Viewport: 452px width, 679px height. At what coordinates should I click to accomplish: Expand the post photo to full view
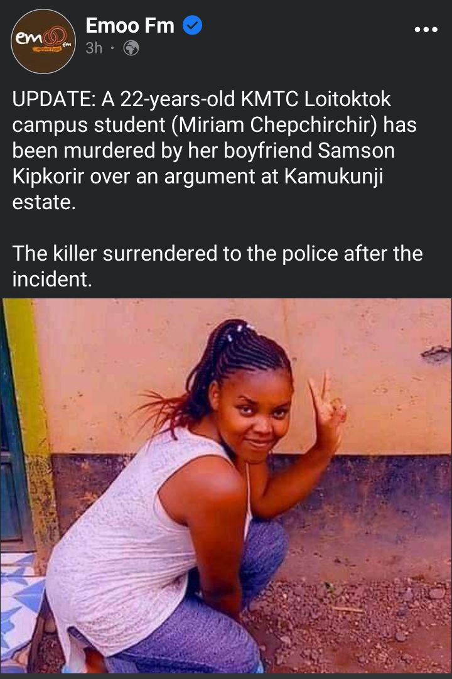pyautogui.click(x=226, y=486)
